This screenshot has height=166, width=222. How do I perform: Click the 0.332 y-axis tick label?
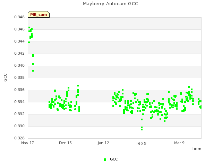(x=19, y=114)
